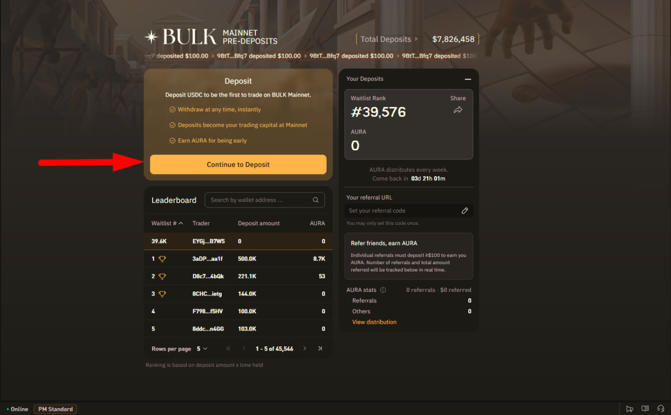Click the Share arrow icon
This screenshot has width=671, height=415.
(x=458, y=110)
